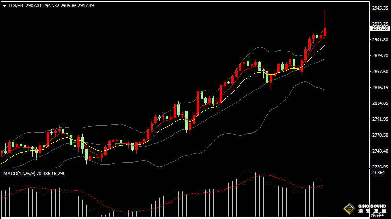The width and height of the screenshot is (391, 219).
Task: Click the 2945.35 price axis label
Action: (380, 8)
